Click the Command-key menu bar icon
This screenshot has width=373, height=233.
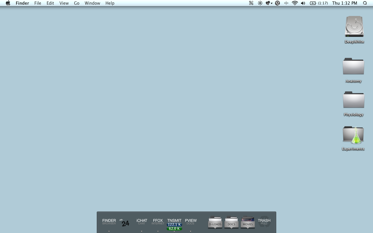tap(251, 3)
